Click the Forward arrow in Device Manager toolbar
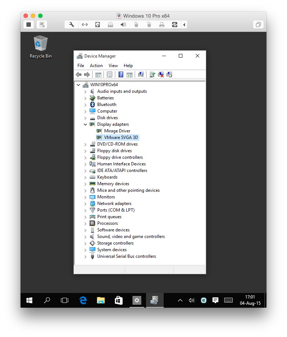This screenshot has height=337, width=287. click(x=87, y=74)
